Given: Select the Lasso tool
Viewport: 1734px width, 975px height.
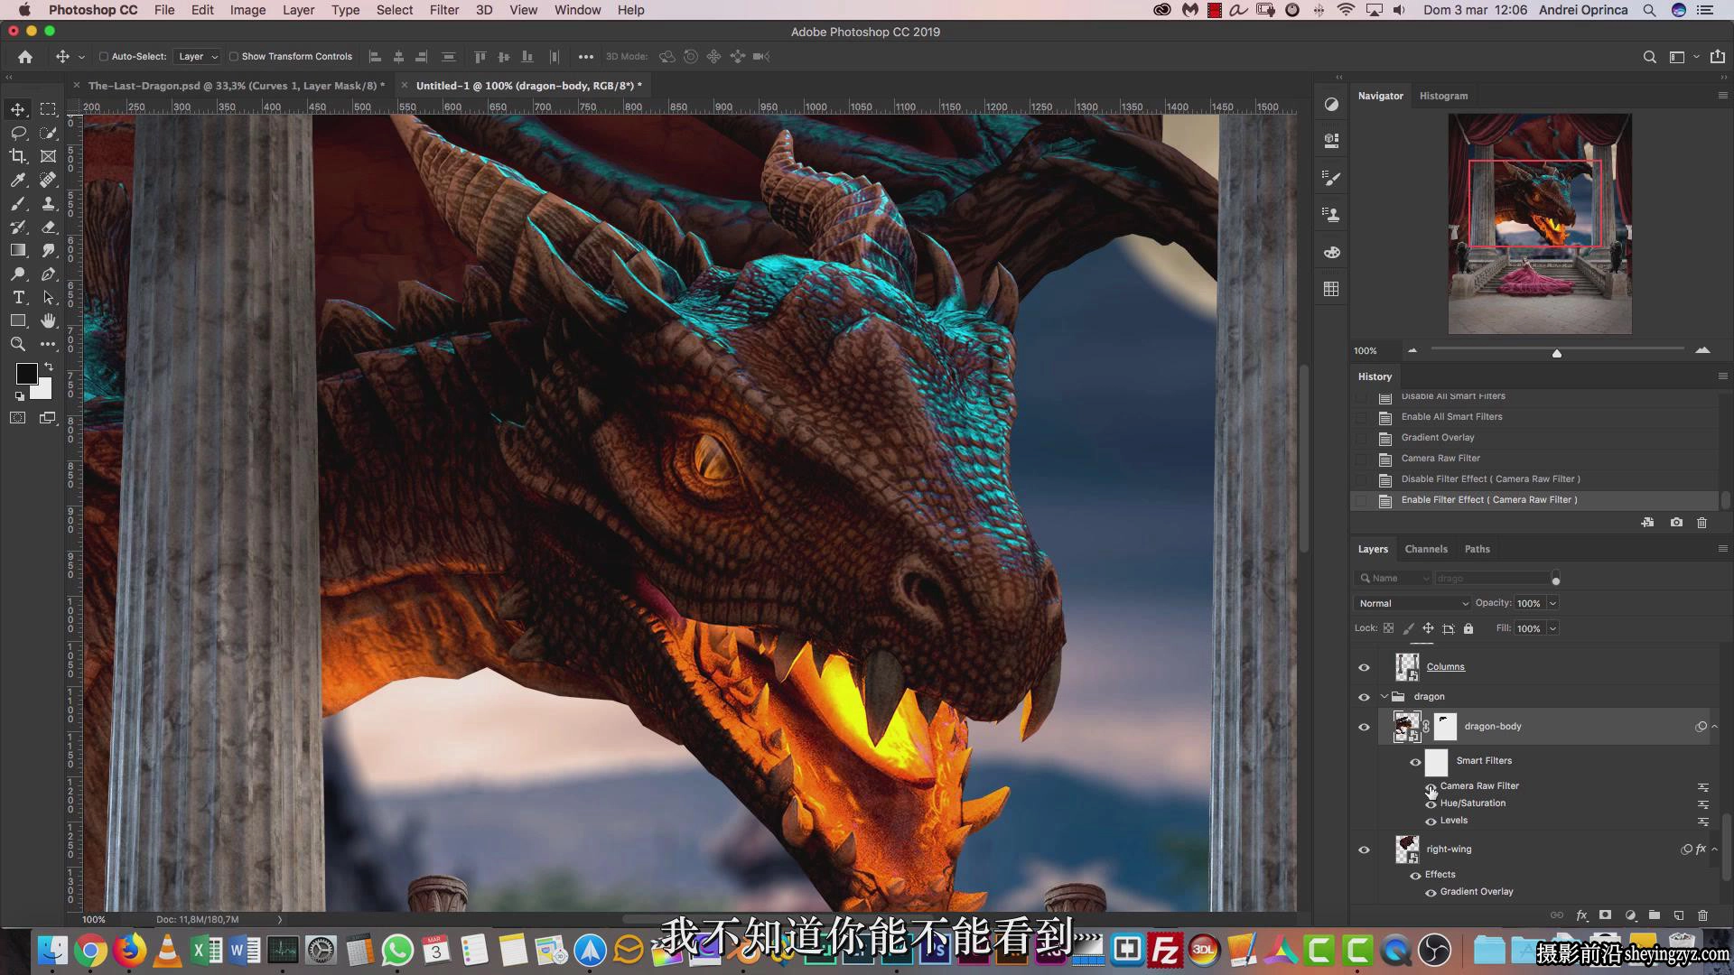Looking at the screenshot, I should point(18,133).
